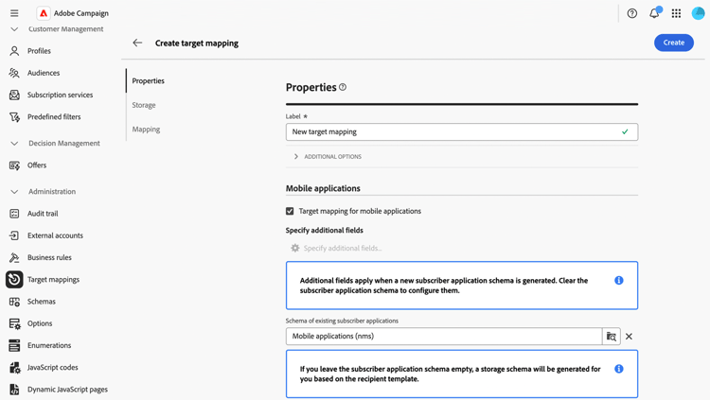The width and height of the screenshot is (710, 400).
Task: Switch to the Mapping tab
Action: (146, 130)
